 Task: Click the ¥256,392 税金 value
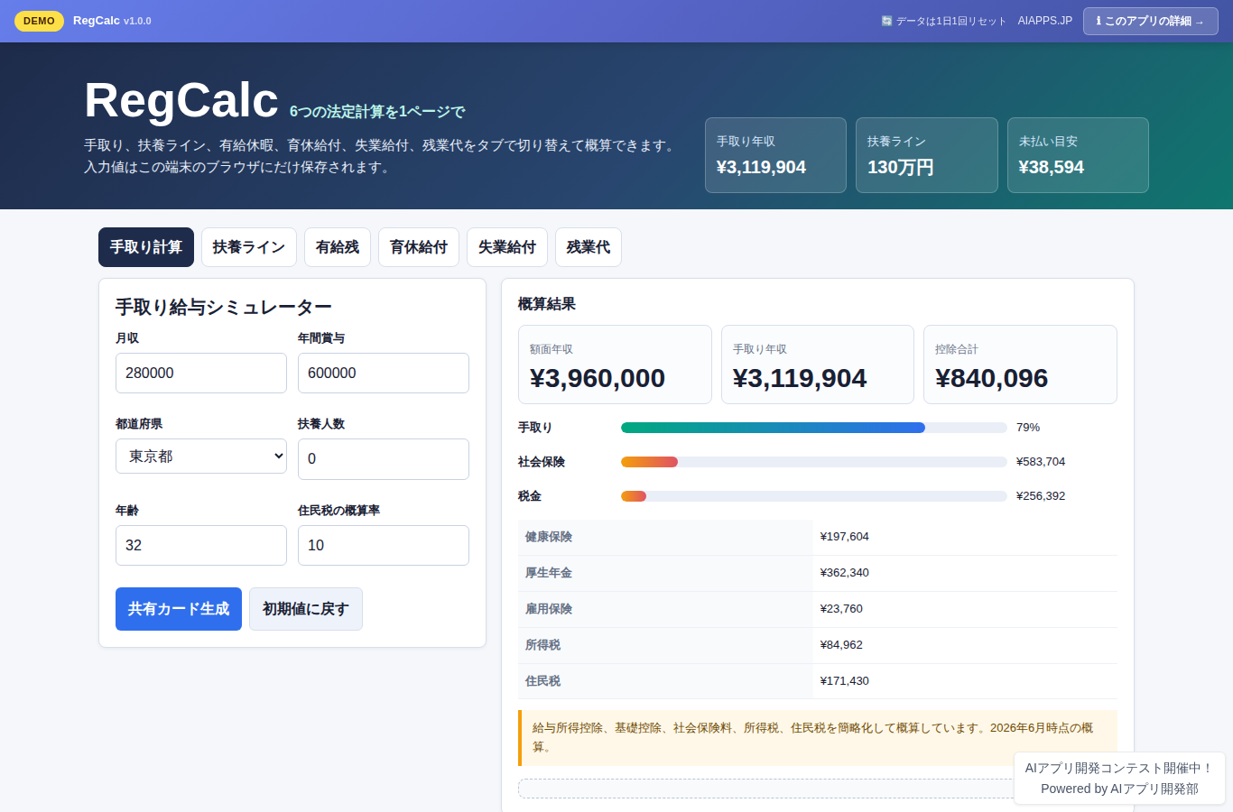tap(1041, 496)
